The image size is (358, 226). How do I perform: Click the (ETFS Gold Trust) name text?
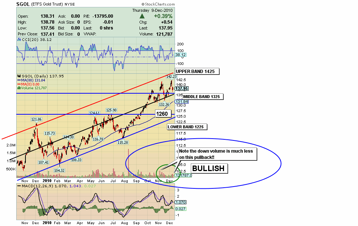pyautogui.click(x=47, y=4)
